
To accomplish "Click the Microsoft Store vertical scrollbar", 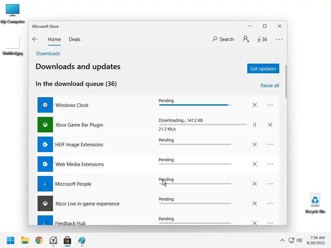I will coord(286,82).
